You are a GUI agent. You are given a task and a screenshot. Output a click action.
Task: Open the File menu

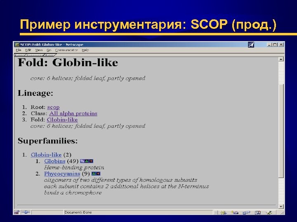19,50
